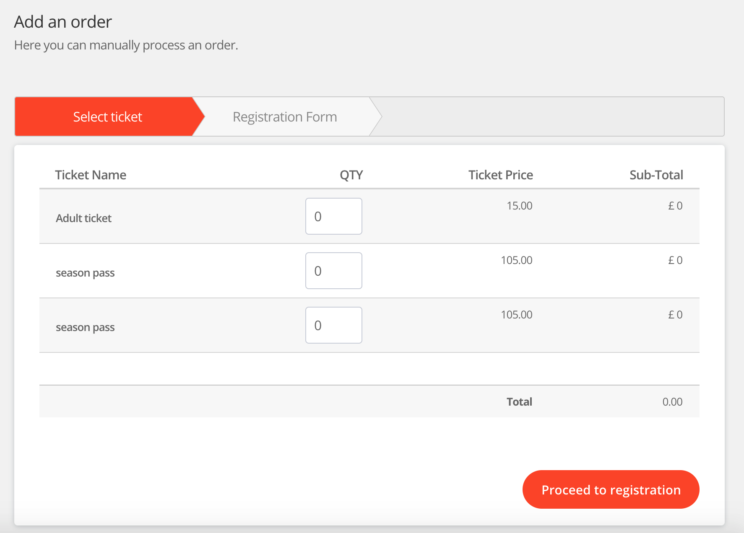This screenshot has height=533, width=744.
Task: Click the Add an order heading
Action: tap(63, 22)
